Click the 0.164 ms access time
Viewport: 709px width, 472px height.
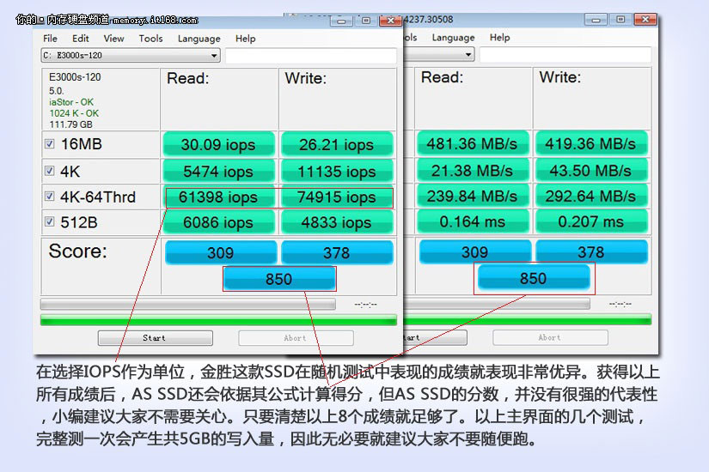[x=473, y=221]
